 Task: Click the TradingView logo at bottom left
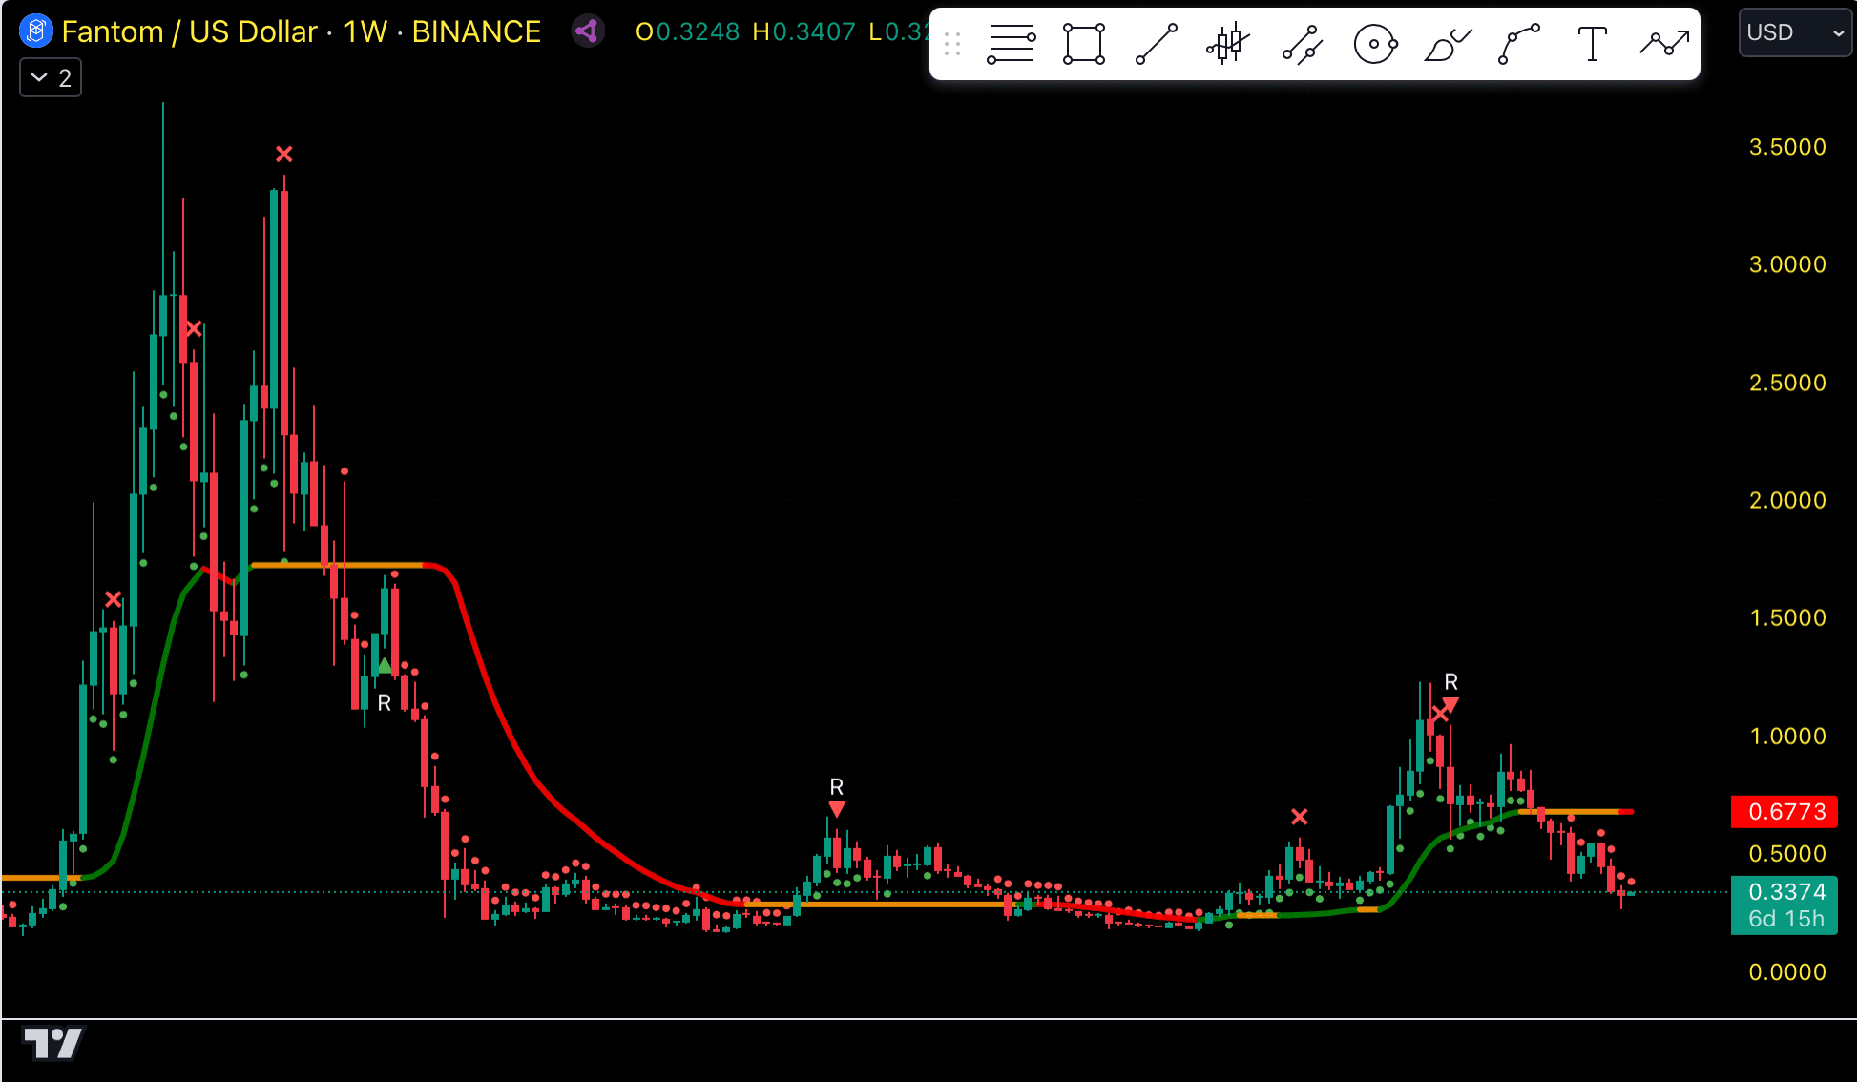point(53,1043)
